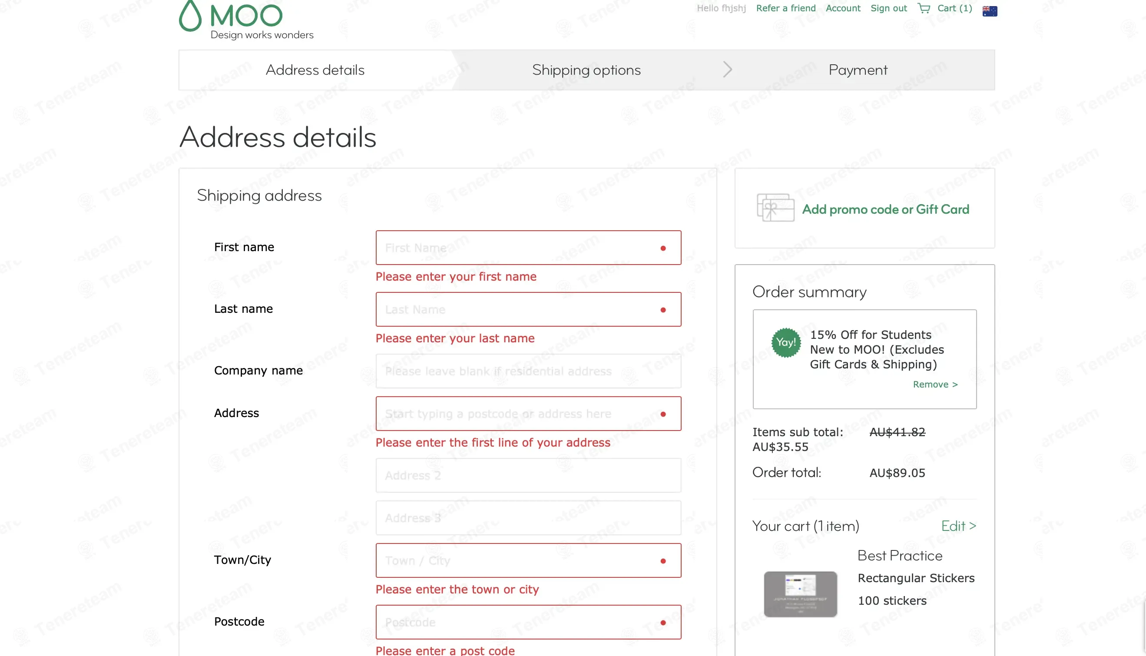The image size is (1146, 656).
Task: Open the Account link
Action: point(843,8)
